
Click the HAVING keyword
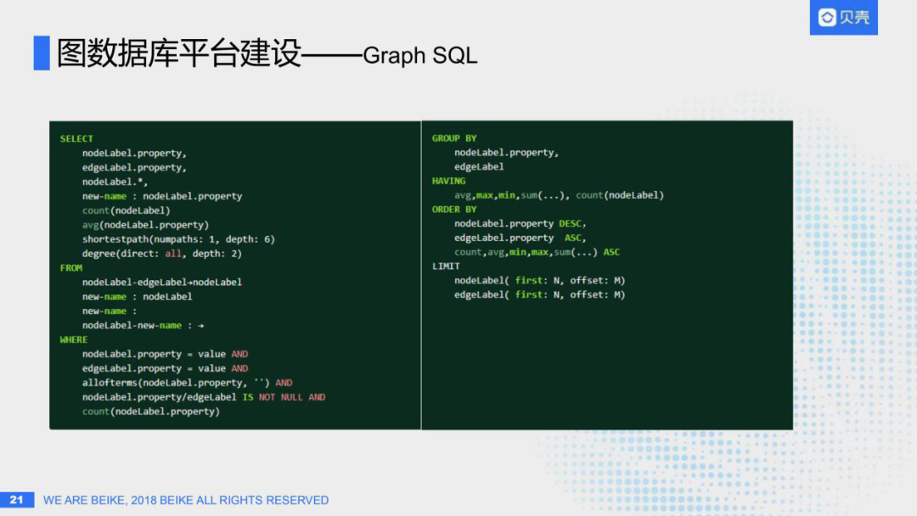coord(448,181)
